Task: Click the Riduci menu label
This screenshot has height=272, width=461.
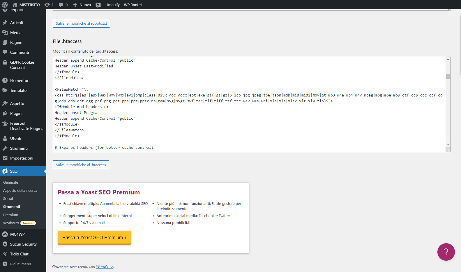Action: point(20,264)
